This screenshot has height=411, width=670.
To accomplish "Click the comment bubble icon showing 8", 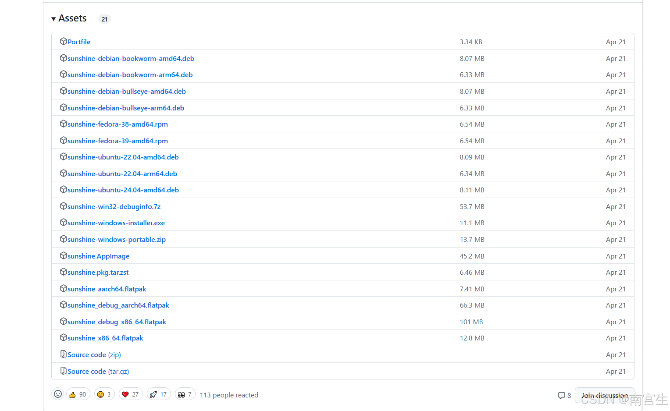I will (561, 395).
